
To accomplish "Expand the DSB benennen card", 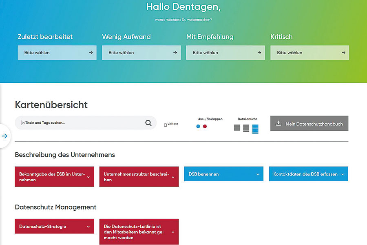I will 258,174.
